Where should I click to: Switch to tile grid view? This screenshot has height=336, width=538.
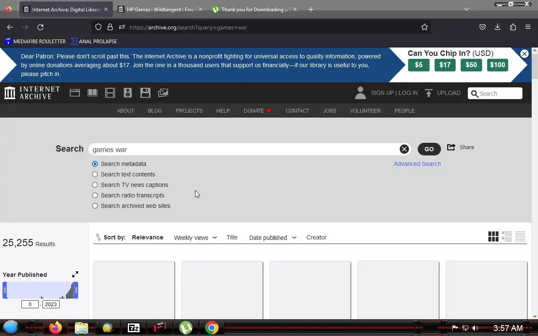493,236
